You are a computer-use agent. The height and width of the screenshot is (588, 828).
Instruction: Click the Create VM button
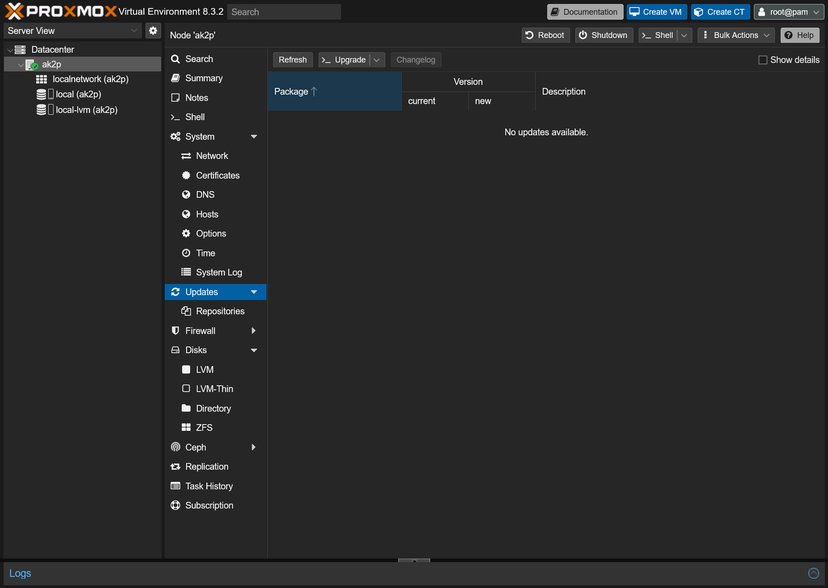[657, 12]
